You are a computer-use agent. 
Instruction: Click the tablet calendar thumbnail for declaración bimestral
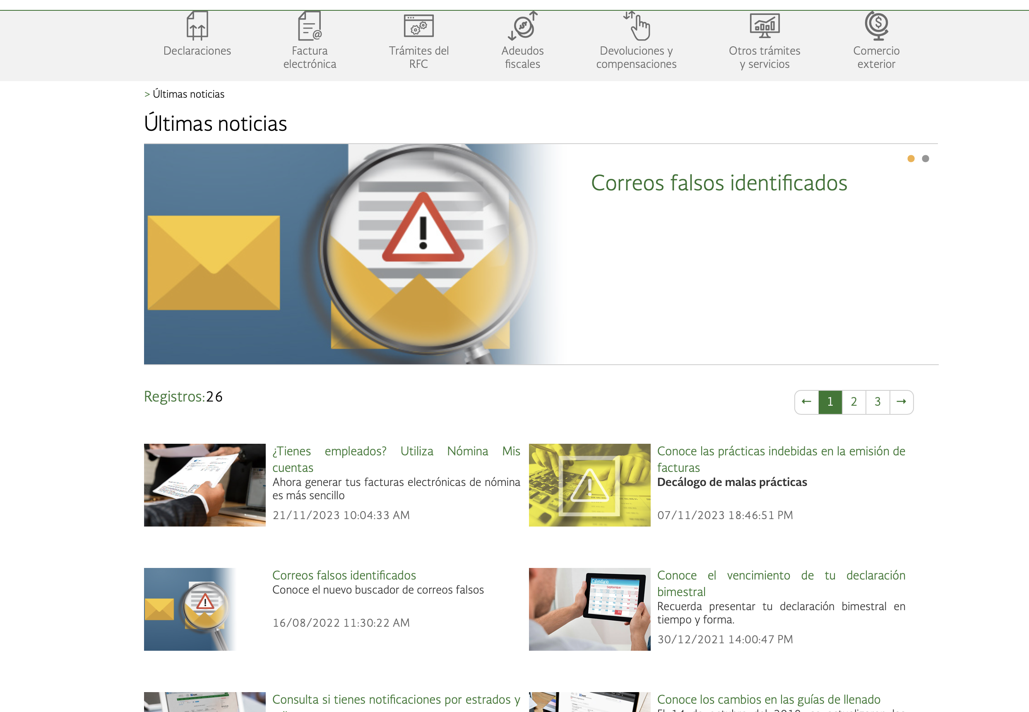(x=589, y=609)
